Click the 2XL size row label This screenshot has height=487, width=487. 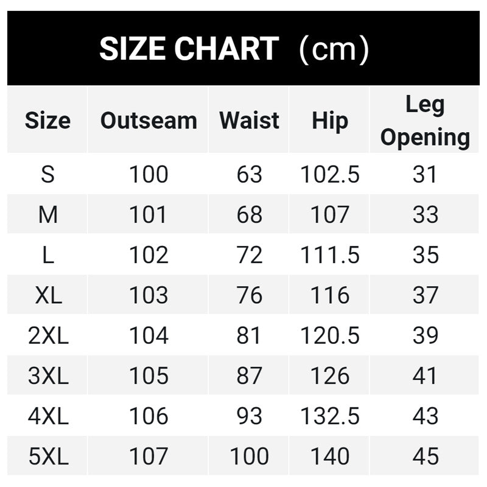click(x=48, y=335)
